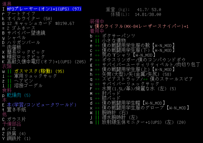Viewport: 203px width, 143px height.
Task: Select 放射線生体モニター+1(UPS) worn item
Action: (x=144, y=122)
